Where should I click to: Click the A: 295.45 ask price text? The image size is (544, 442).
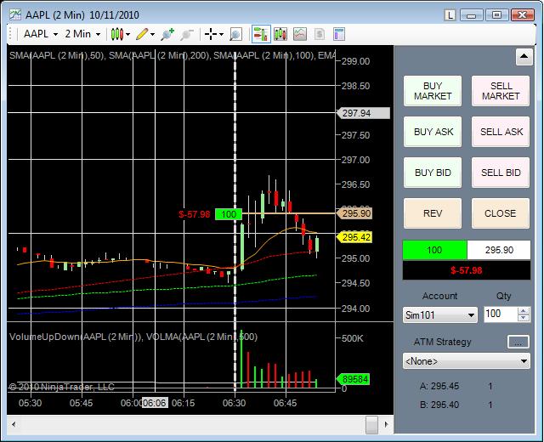439,386
